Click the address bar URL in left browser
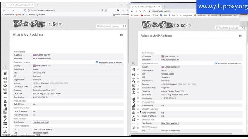248x139 pixels. tap(43, 10)
